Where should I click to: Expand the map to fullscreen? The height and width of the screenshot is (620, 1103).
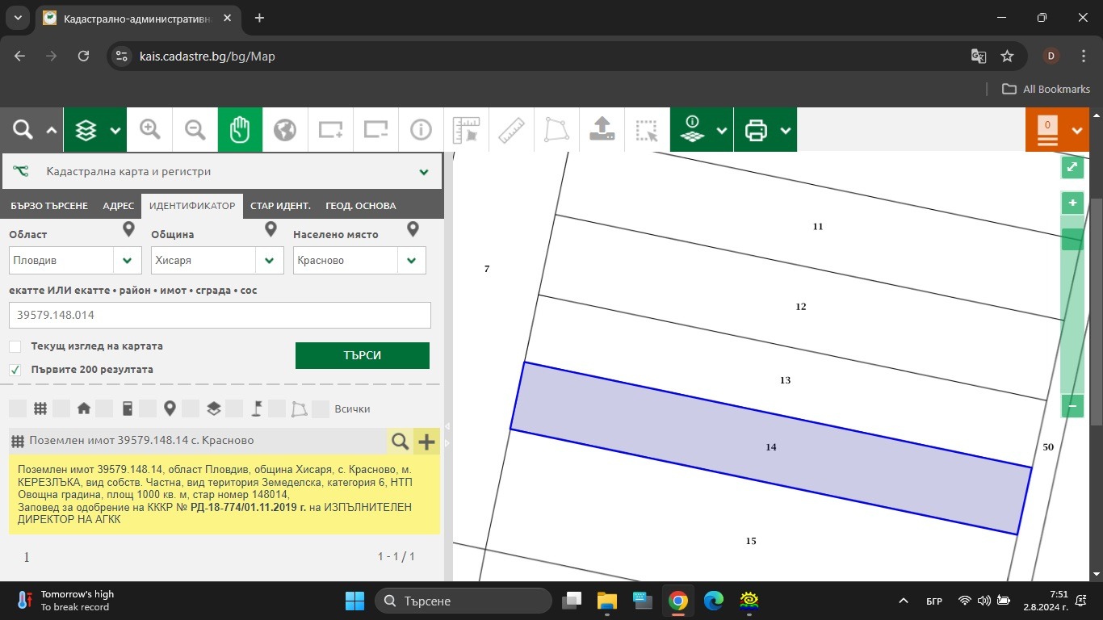pyautogui.click(x=1072, y=167)
